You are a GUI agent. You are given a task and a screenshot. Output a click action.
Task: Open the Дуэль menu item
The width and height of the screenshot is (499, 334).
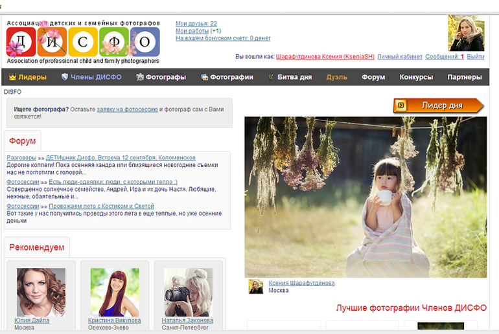point(336,77)
